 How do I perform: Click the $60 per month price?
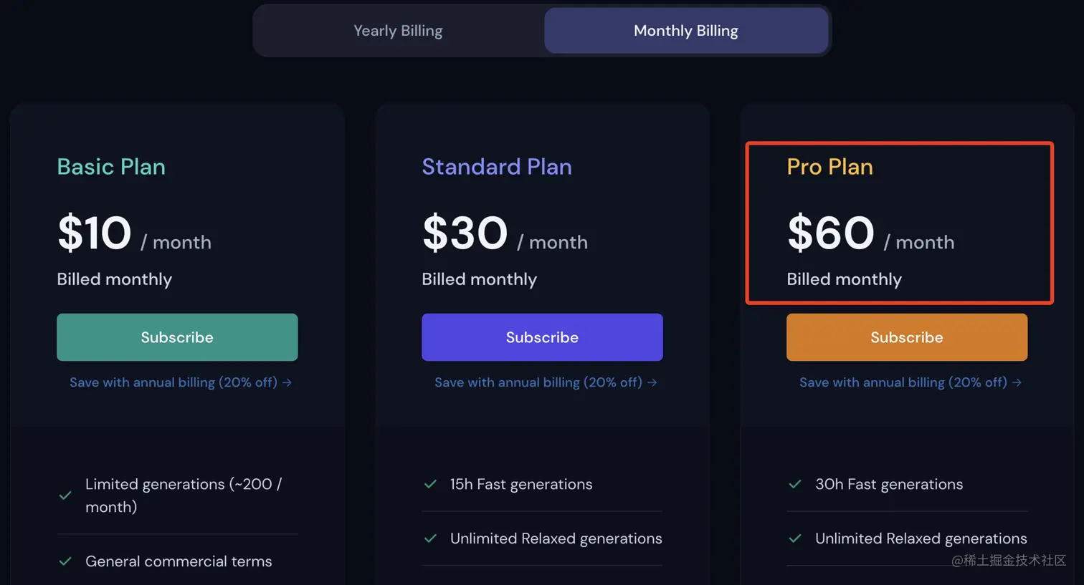(831, 233)
